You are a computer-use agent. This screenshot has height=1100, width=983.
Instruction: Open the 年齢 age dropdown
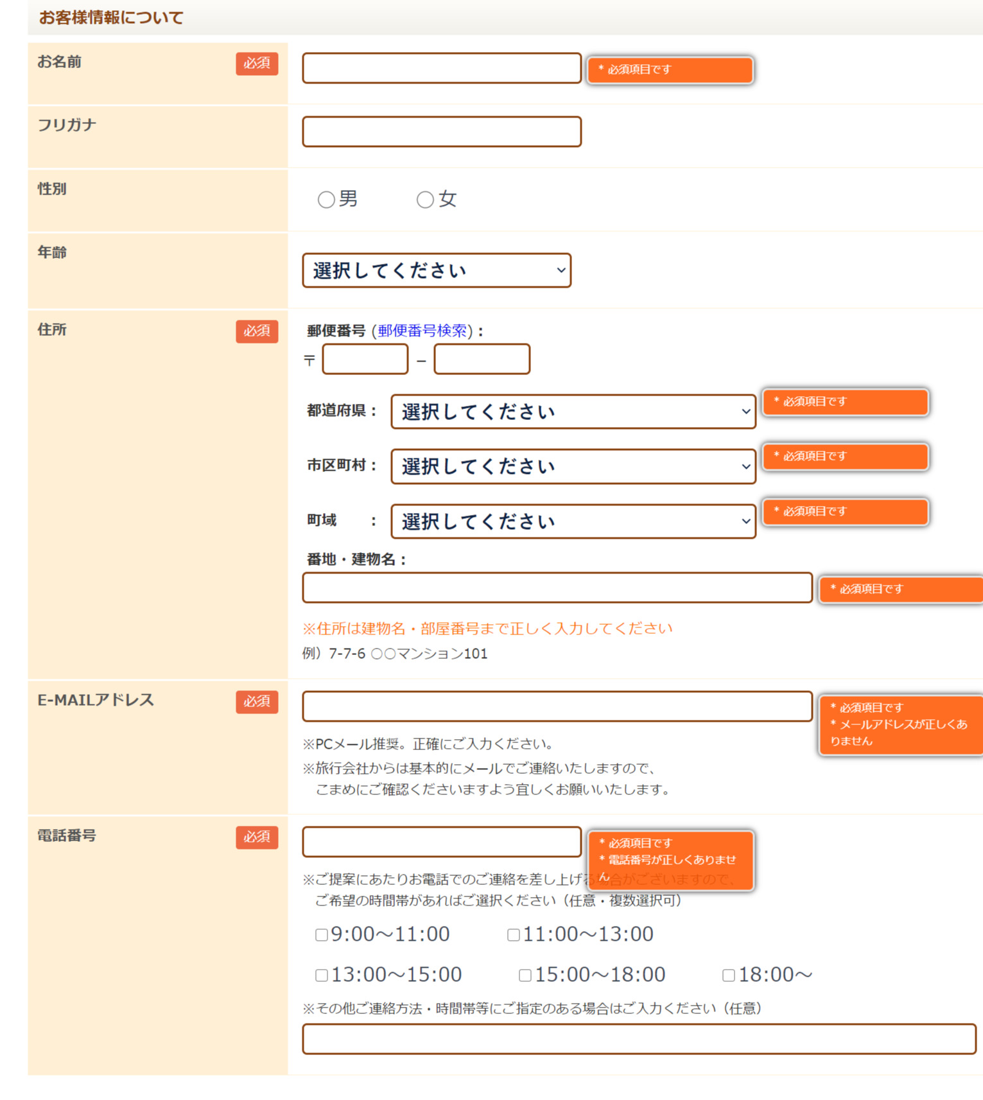[x=437, y=270]
